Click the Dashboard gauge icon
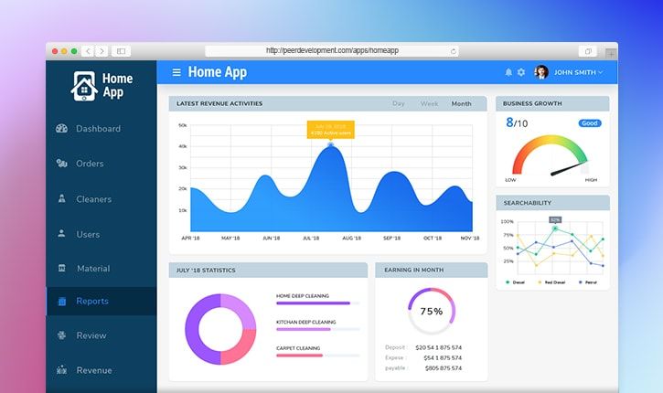663x393 pixels. 62,129
